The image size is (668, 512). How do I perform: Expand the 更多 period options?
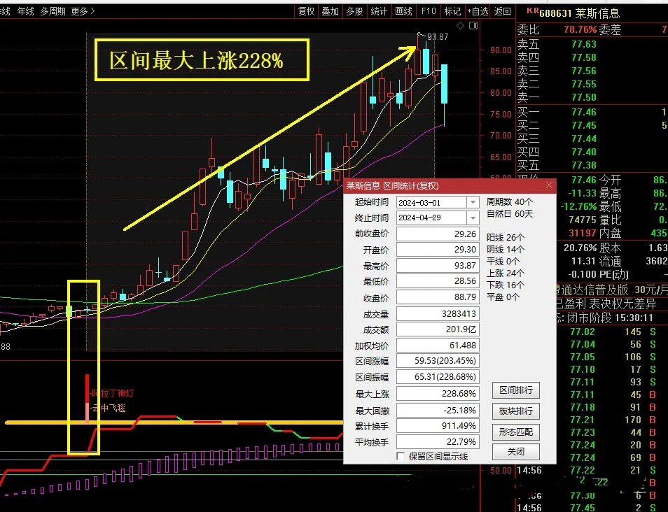click(x=83, y=11)
